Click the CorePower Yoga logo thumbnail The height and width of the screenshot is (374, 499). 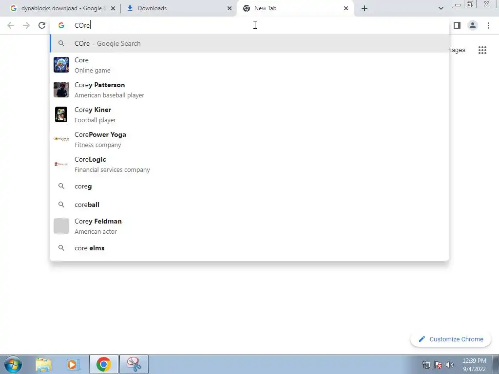pyautogui.click(x=61, y=139)
